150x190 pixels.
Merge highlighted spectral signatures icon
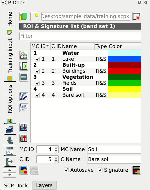pyautogui.click(x=24, y=55)
